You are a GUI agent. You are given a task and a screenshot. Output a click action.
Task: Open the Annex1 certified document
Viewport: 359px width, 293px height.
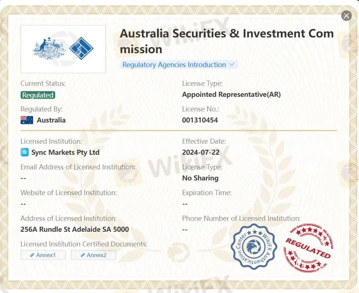(x=43, y=255)
